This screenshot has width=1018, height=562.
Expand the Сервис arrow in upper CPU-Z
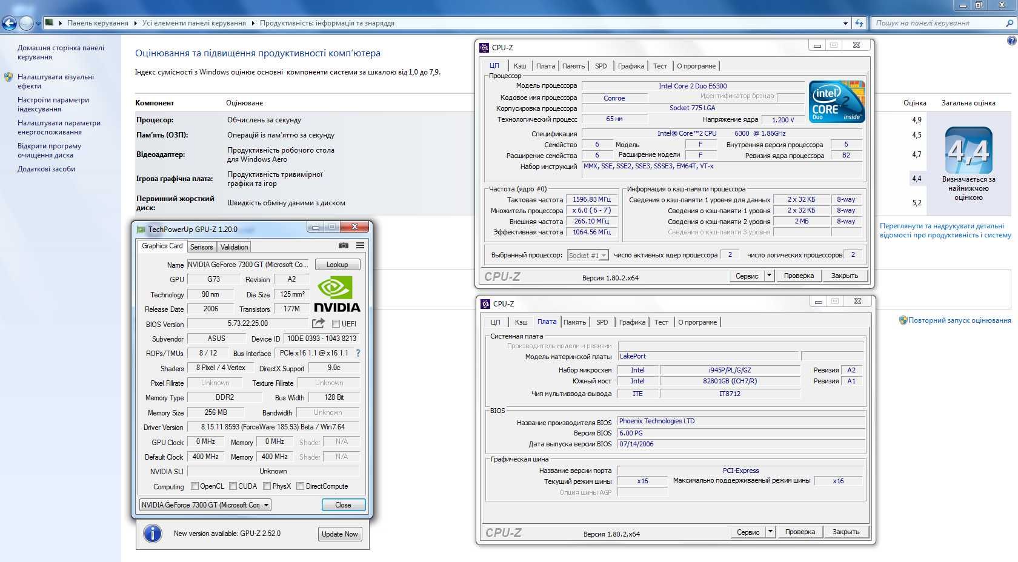tap(769, 276)
